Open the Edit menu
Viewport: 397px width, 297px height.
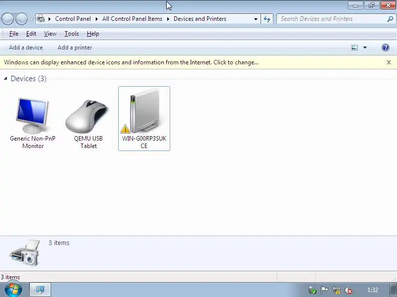[x=31, y=34]
